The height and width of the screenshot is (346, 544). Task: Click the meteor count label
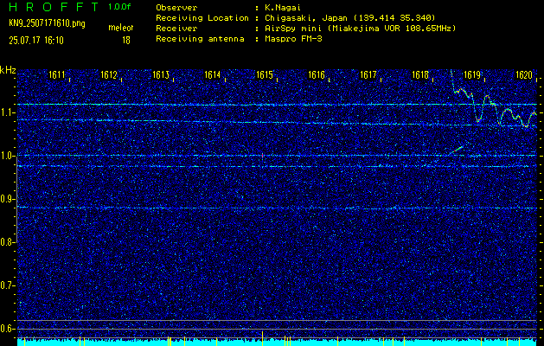(121, 28)
